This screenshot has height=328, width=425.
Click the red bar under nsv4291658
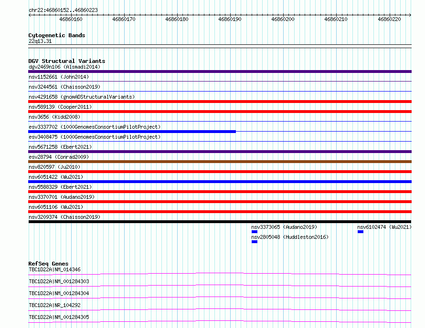pyautogui.click(x=220, y=102)
